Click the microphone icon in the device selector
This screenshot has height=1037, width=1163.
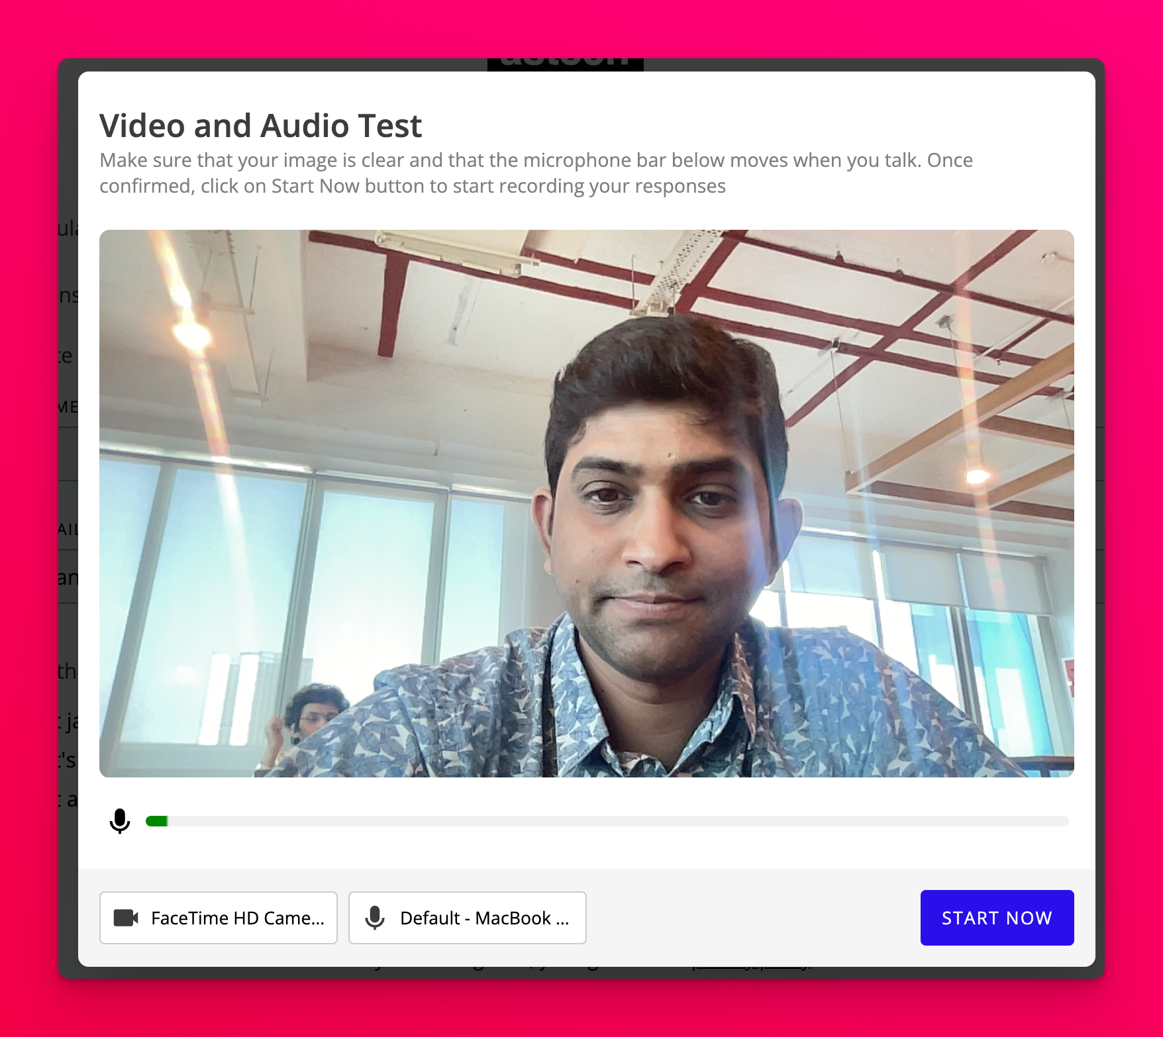pos(375,918)
